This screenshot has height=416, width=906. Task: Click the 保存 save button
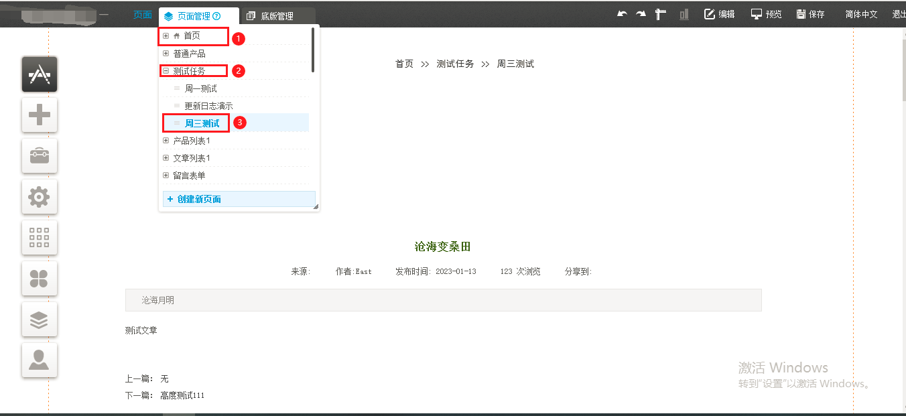[x=811, y=14]
